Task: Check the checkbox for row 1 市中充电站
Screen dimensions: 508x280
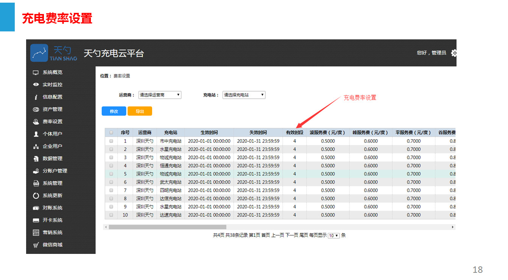Action: coord(111,141)
